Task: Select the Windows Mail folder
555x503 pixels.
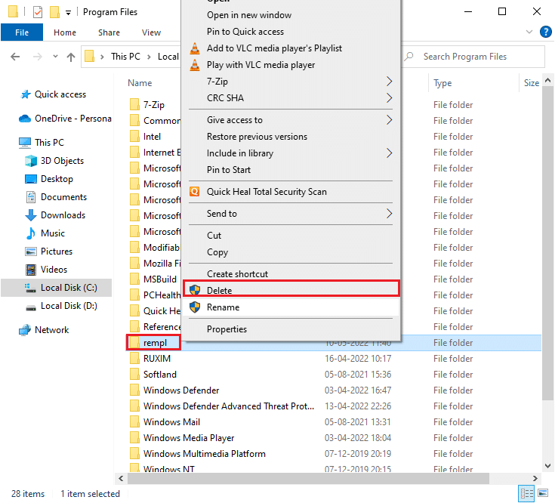Action: point(171,422)
